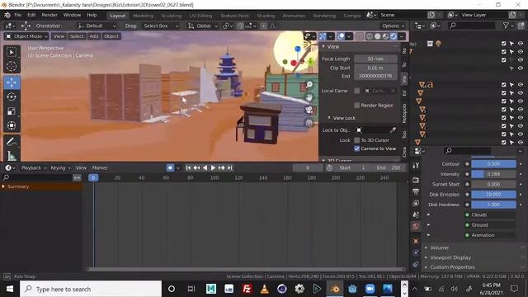Activate the Scale tool

pos(12,111)
